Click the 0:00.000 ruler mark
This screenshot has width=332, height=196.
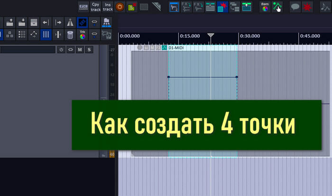[129, 36]
